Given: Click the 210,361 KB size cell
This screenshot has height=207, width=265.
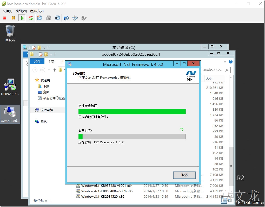Looking at the screenshot, I should click(214, 88).
